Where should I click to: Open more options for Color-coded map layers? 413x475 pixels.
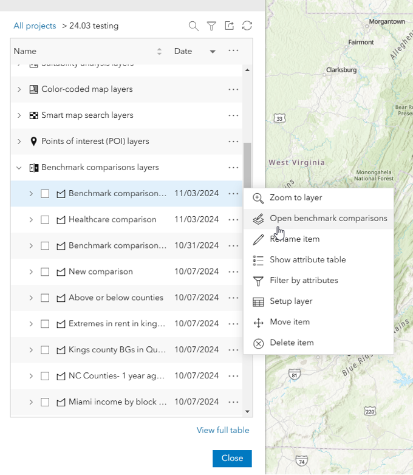[233, 89]
